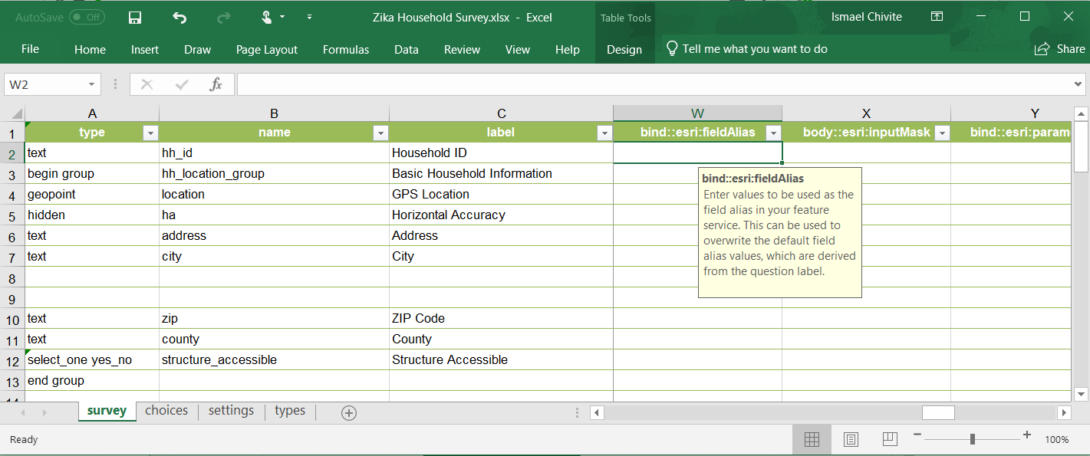Click the Tell me what you want to do lightbulb

(672, 49)
